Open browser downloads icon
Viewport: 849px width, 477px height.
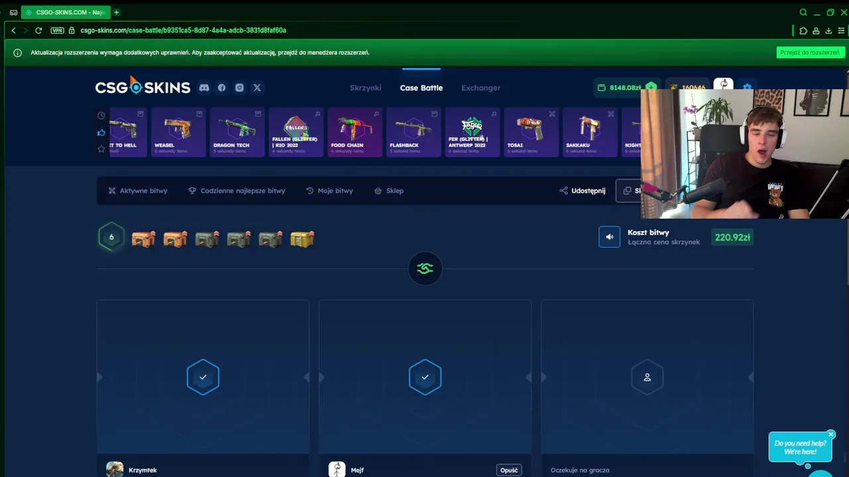pyautogui.click(x=828, y=30)
